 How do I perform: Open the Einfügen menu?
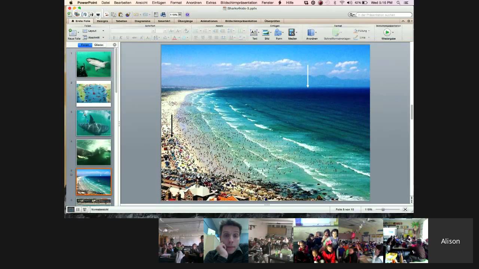pyautogui.click(x=159, y=3)
